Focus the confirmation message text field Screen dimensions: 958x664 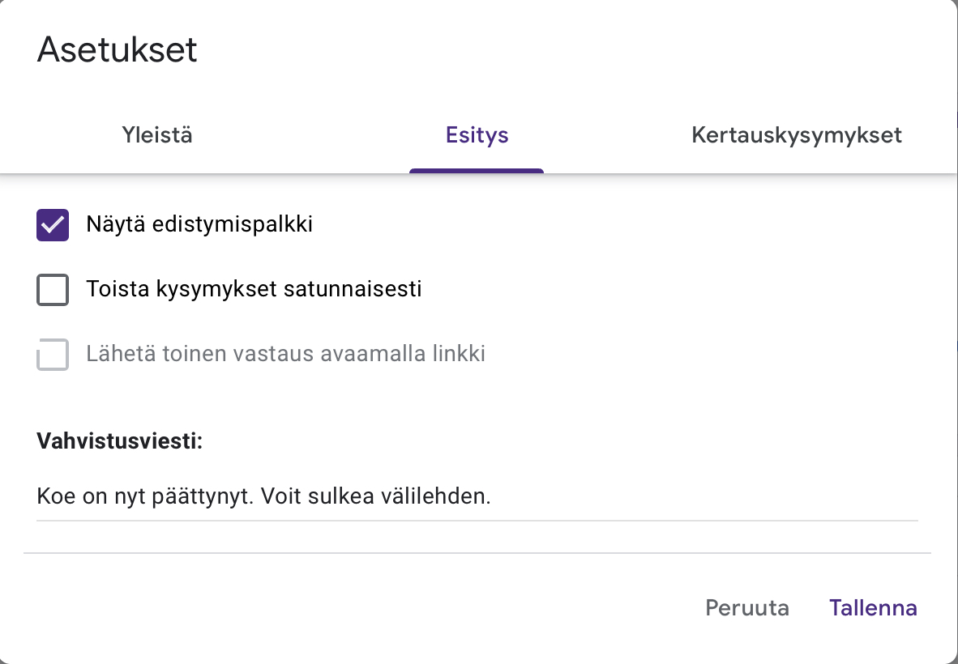[477, 496]
